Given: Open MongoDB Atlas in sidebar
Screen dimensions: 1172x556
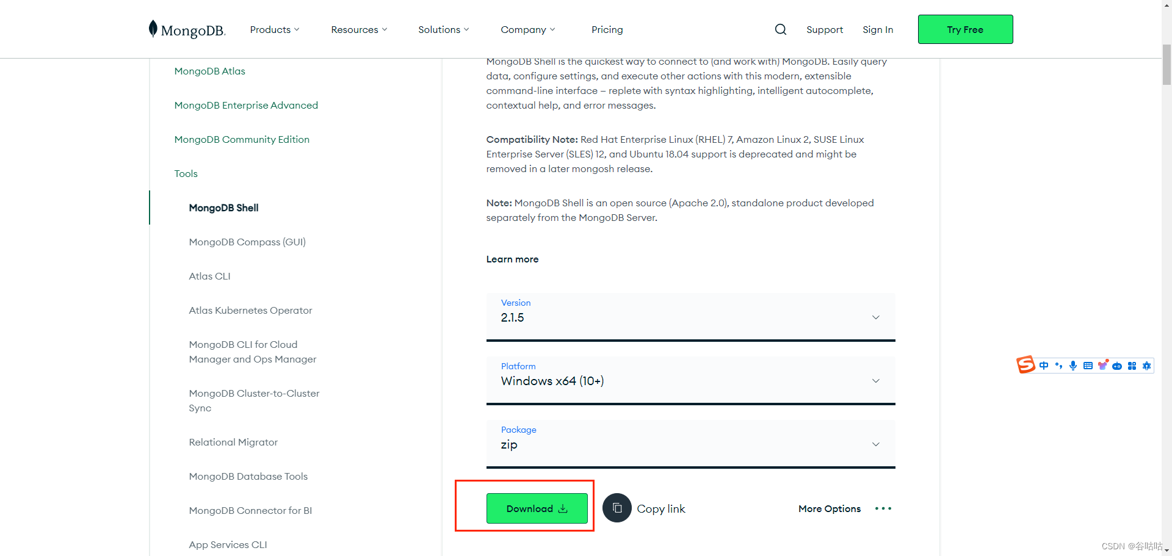Looking at the screenshot, I should click(x=209, y=71).
